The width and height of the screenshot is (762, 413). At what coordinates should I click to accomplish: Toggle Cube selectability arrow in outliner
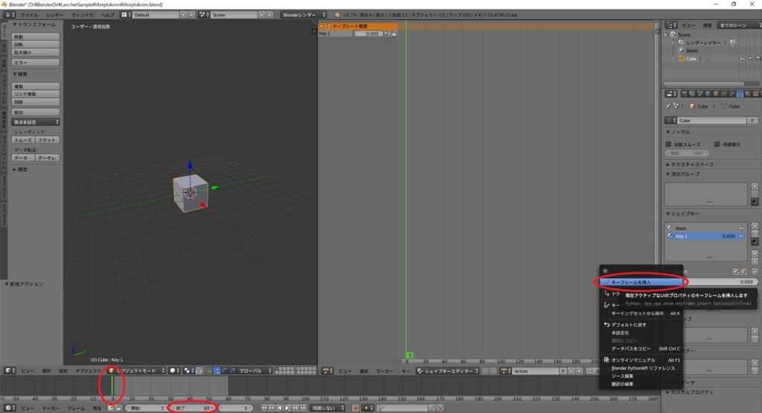pos(750,59)
